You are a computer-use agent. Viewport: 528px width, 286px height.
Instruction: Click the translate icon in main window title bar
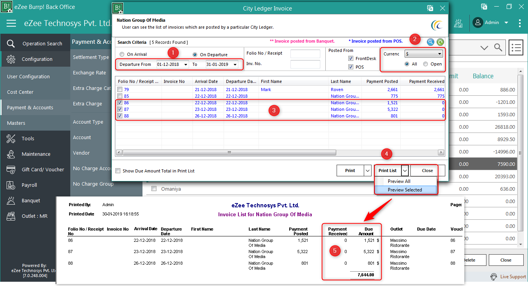[484, 7]
